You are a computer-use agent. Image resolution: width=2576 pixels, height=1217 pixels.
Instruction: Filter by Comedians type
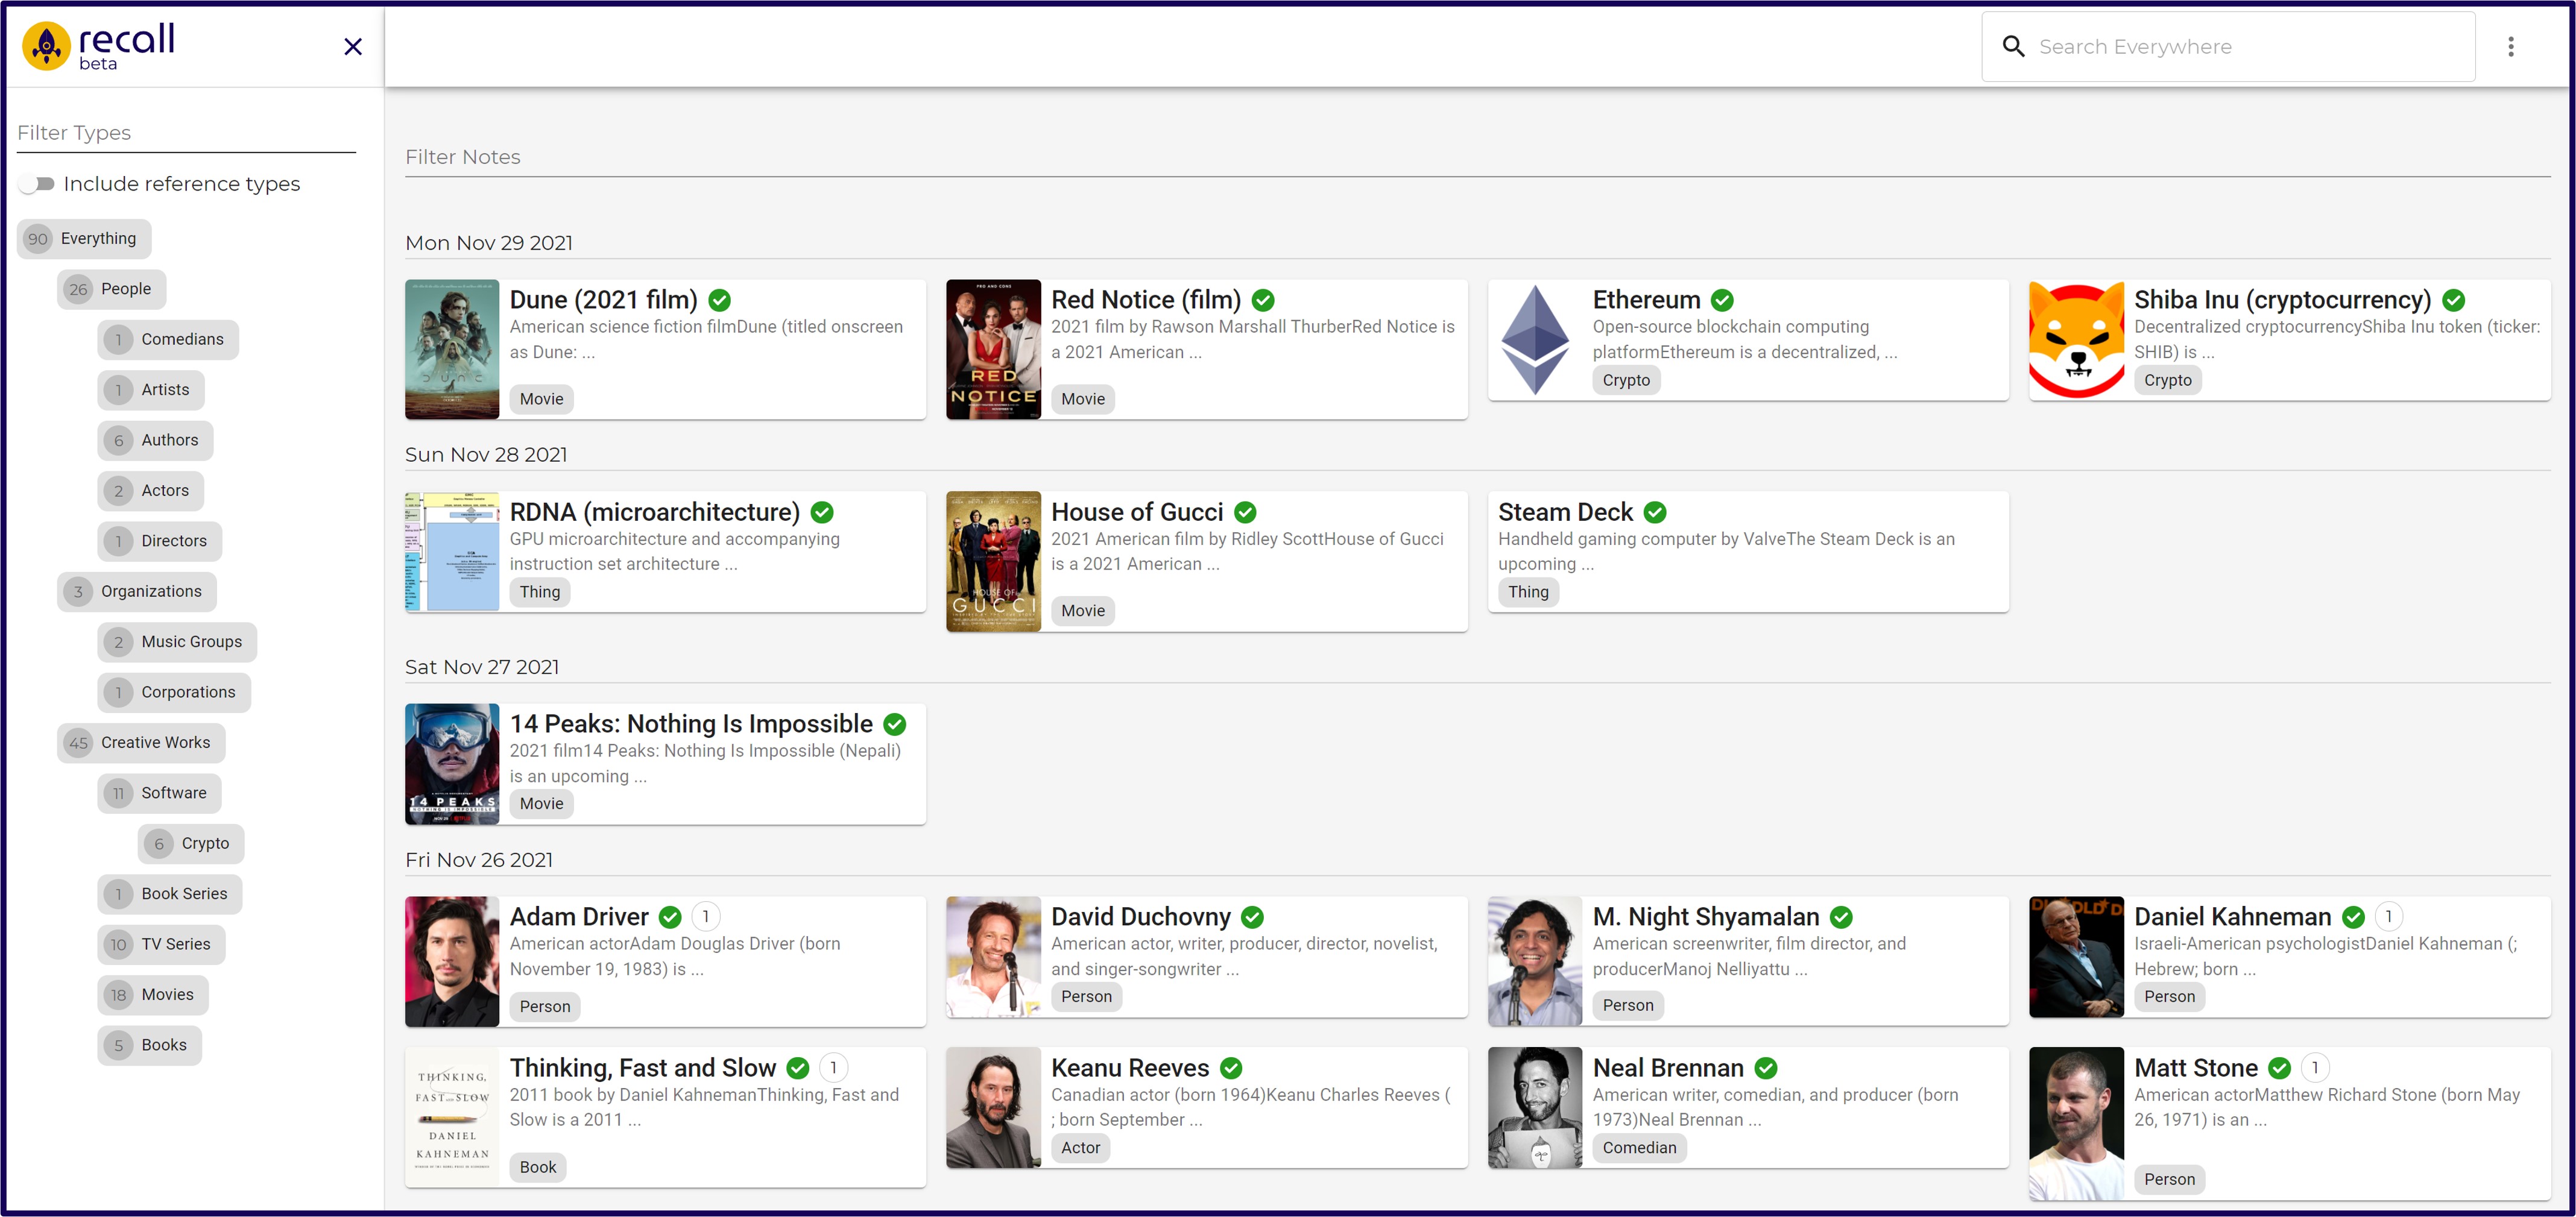(168, 340)
